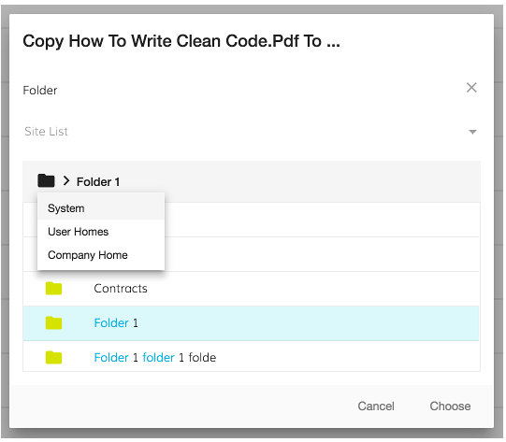Viewport: 506px width, 442px height.
Task: Click folder icon of Folder 1 folder 1 folde
Action: coord(53,358)
